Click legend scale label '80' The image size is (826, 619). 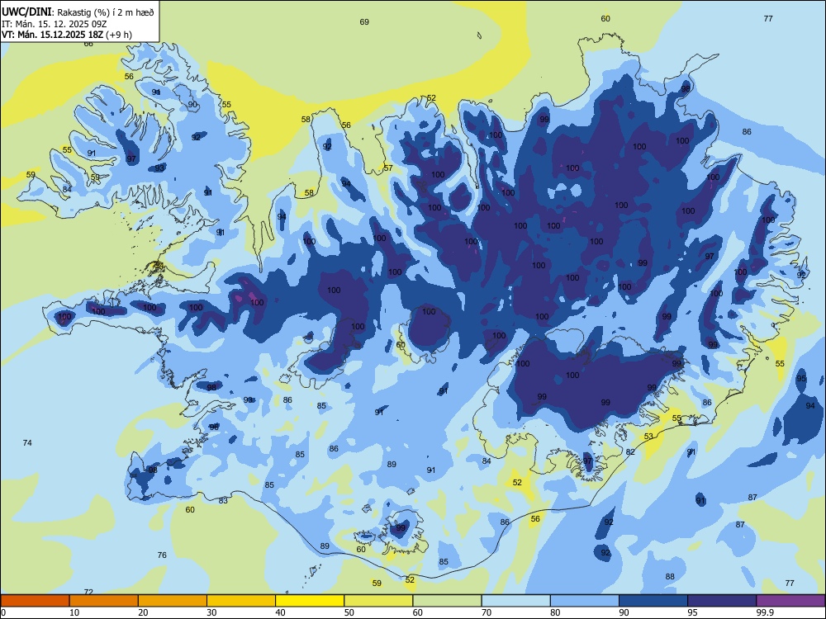click(556, 612)
